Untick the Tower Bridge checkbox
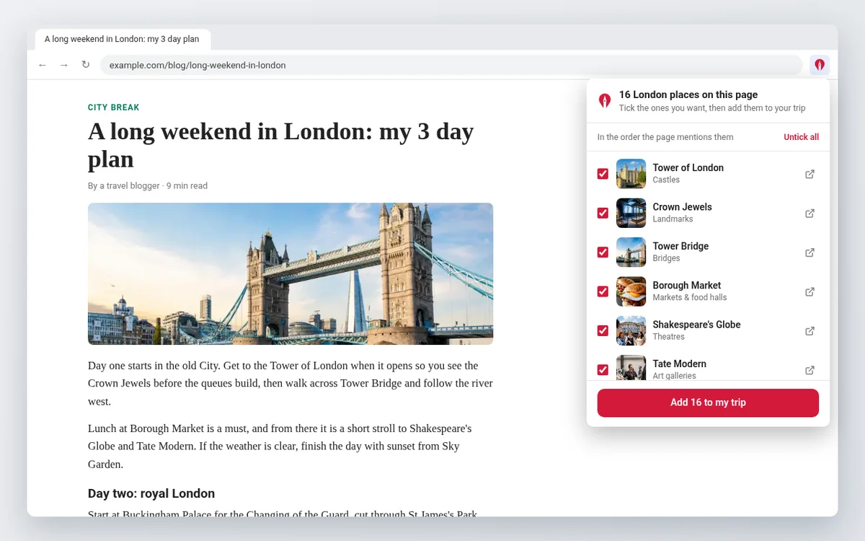 [603, 252]
